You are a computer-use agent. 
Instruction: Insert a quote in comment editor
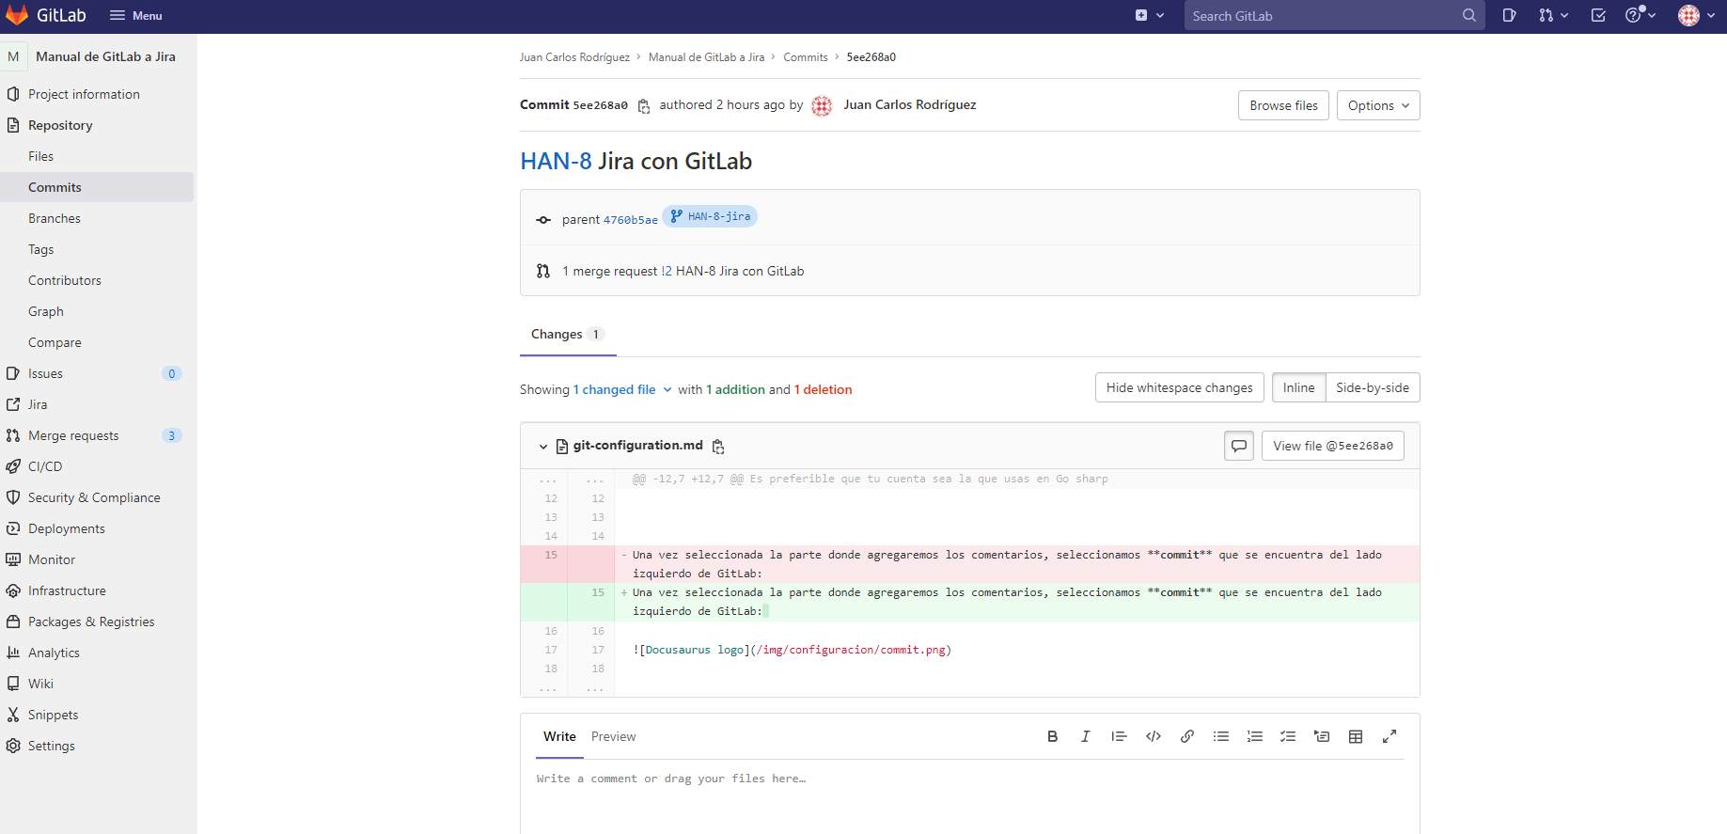1119,737
